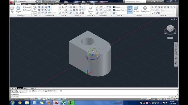
Task: Click the coordinates readout in status bar
Action: tap(18, 99)
